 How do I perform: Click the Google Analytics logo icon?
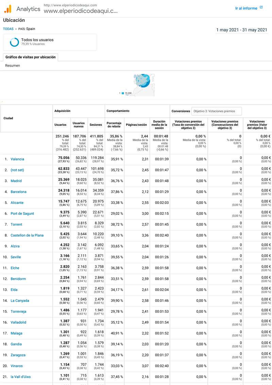(8, 9)
